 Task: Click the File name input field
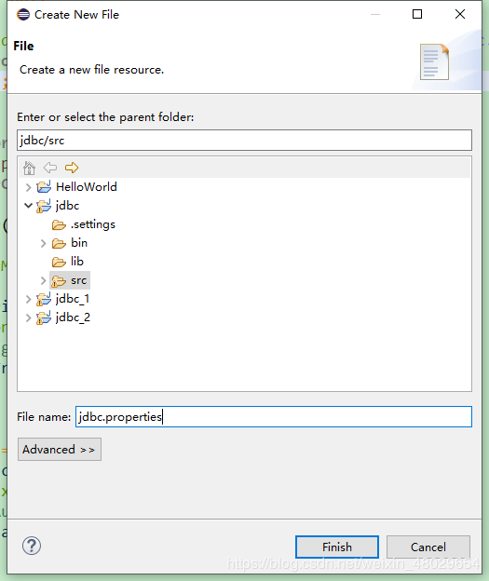[x=274, y=417]
